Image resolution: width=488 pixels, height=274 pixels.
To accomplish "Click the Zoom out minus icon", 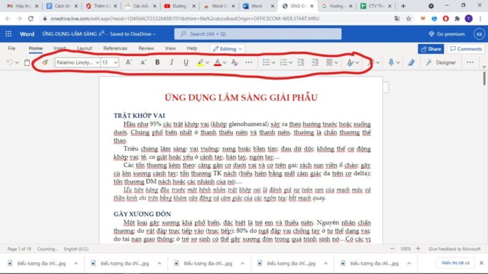I will [x=392, y=248].
